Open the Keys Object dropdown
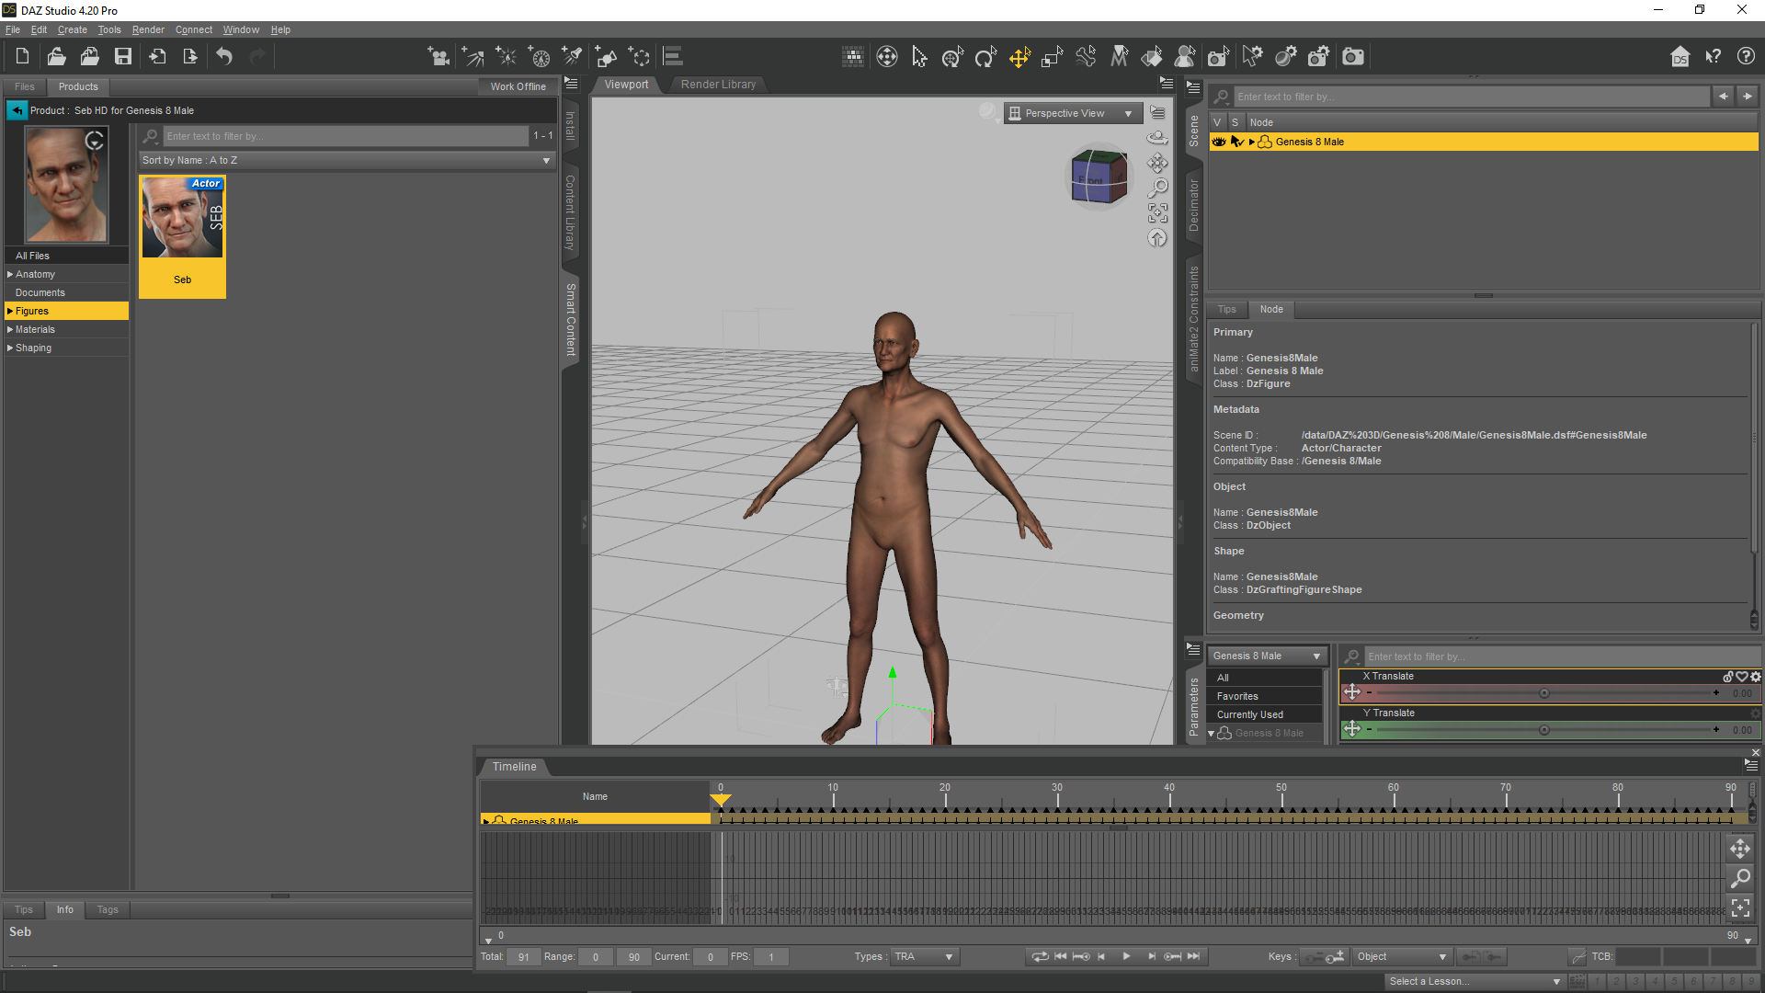 (1402, 957)
